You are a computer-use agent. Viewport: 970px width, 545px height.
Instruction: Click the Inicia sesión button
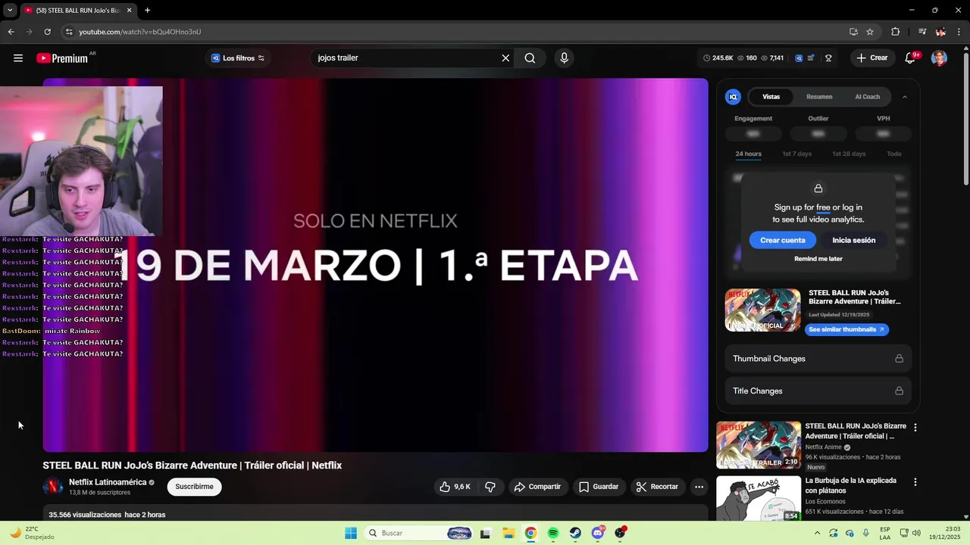853,240
